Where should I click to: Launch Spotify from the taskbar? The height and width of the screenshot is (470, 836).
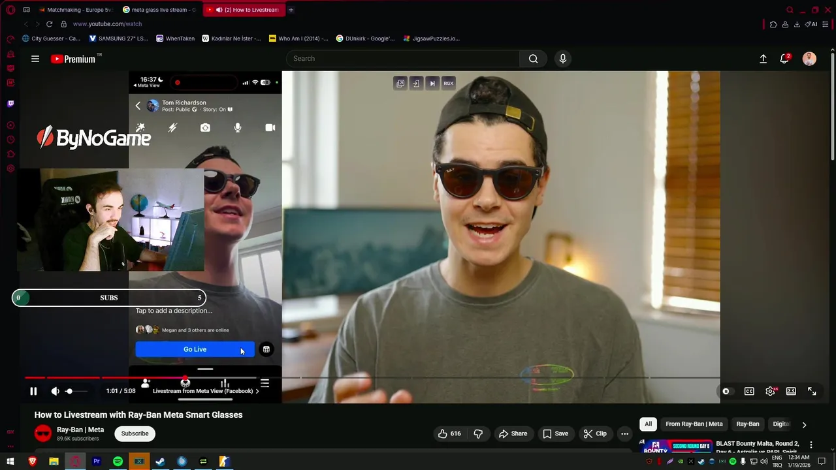click(118, 462)
